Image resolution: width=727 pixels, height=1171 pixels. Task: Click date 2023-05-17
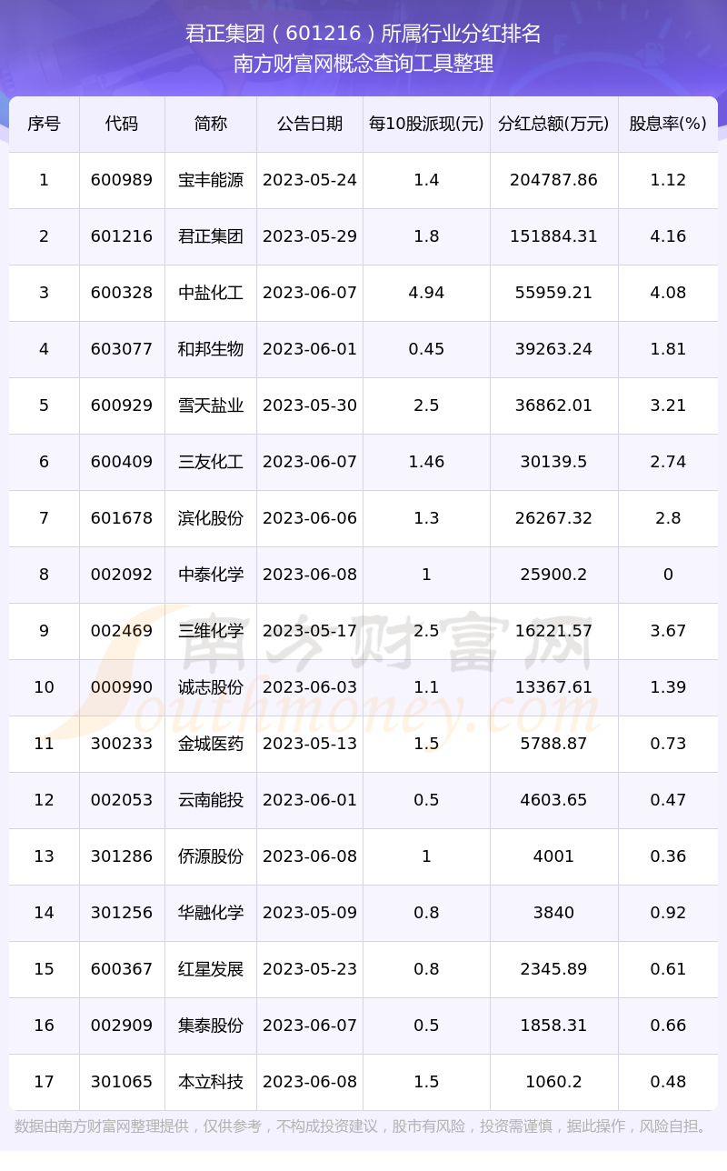[x=310, y=631]
